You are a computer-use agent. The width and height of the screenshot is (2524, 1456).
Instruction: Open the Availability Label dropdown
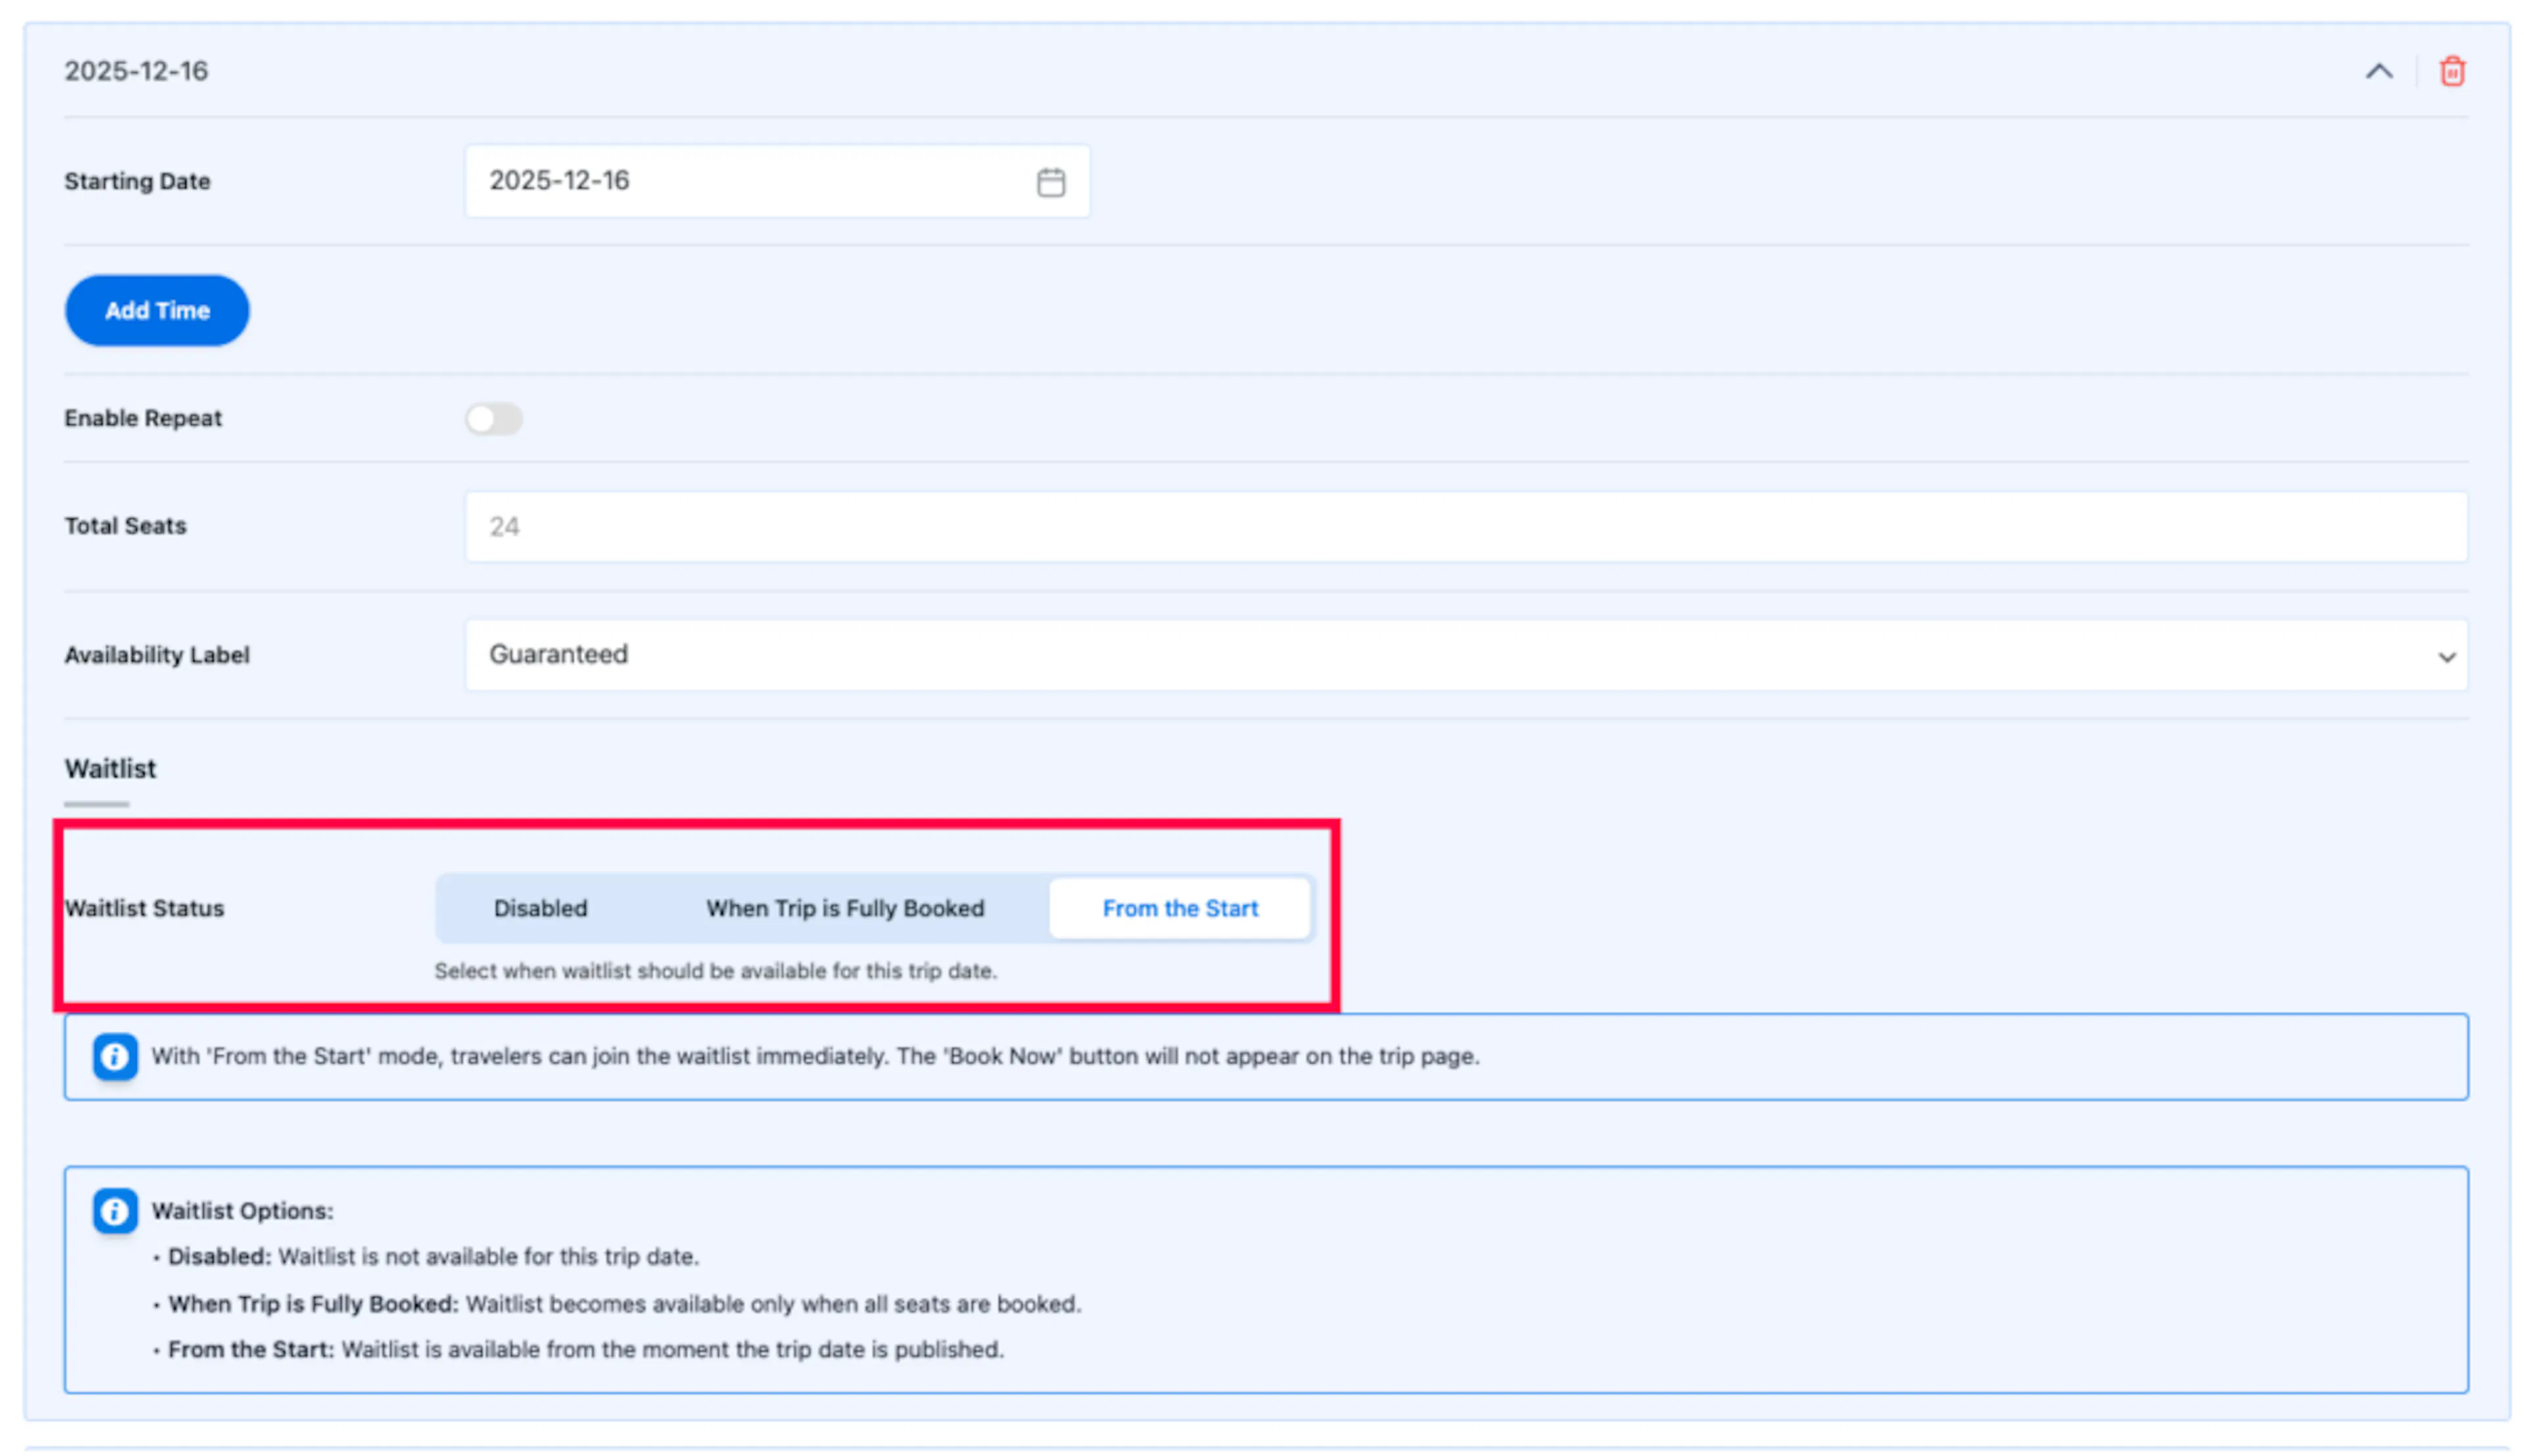1466,654
